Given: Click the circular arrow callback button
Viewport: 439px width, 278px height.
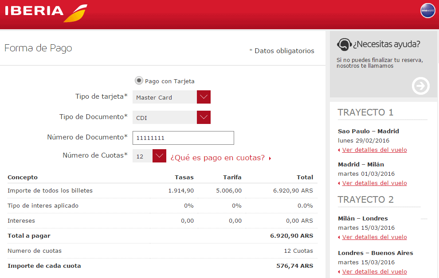Looking at the screenshot, I should [420, 86].
